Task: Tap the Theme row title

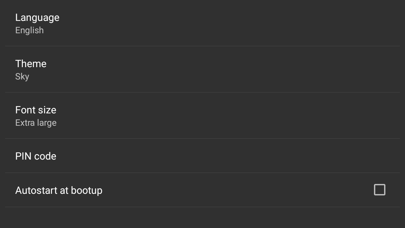Action: pyautogui.click(x=31, y=64)
